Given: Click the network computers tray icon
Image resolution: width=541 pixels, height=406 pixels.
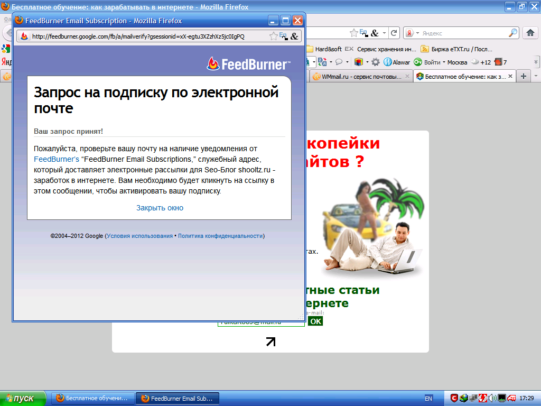Looking at the screenshot, I should pyautogui.click(x=473, y=398).
